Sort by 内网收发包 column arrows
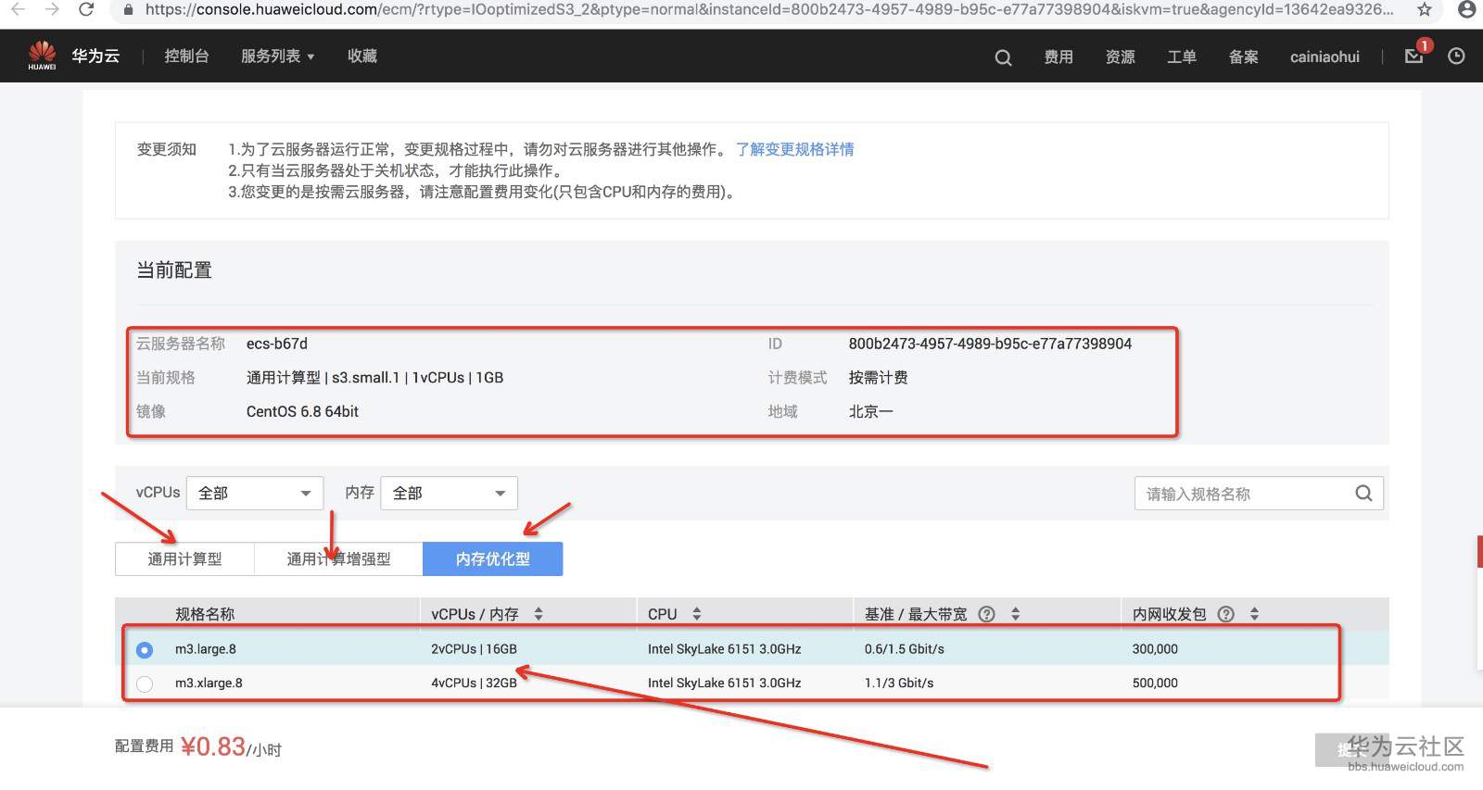Screen dimensions: 1483x790 (x=1254, y=614)
